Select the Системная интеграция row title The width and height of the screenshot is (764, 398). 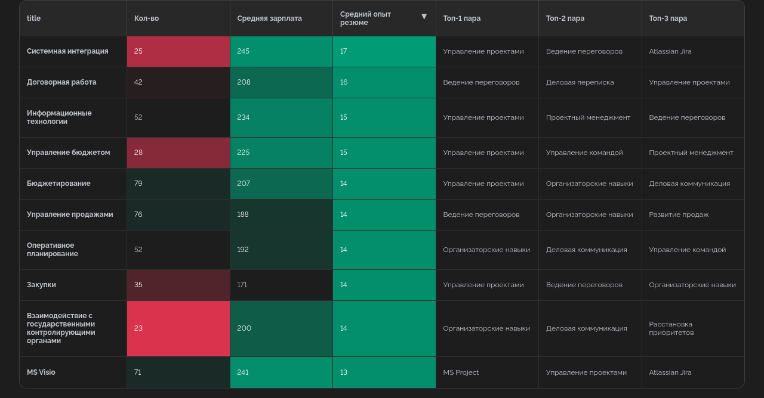pos(67,51)
